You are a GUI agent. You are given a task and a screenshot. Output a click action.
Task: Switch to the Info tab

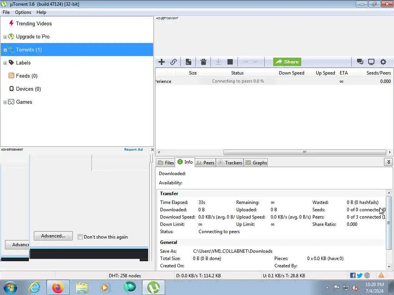pyautogui.click(x=185, y=162)
